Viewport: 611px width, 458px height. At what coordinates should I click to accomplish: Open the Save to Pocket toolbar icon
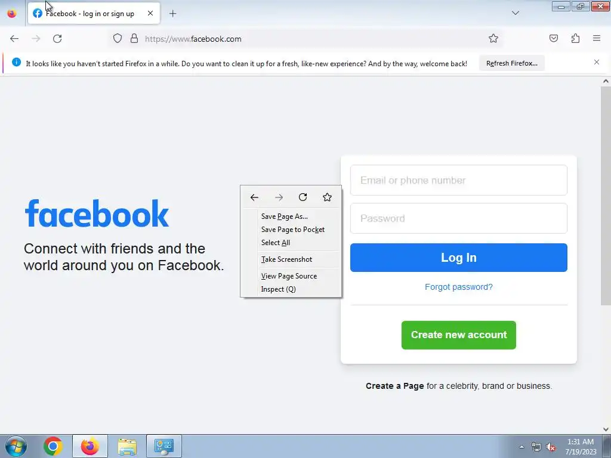point(553,39)
